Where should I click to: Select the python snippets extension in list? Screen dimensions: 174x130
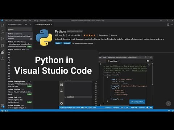20,107
